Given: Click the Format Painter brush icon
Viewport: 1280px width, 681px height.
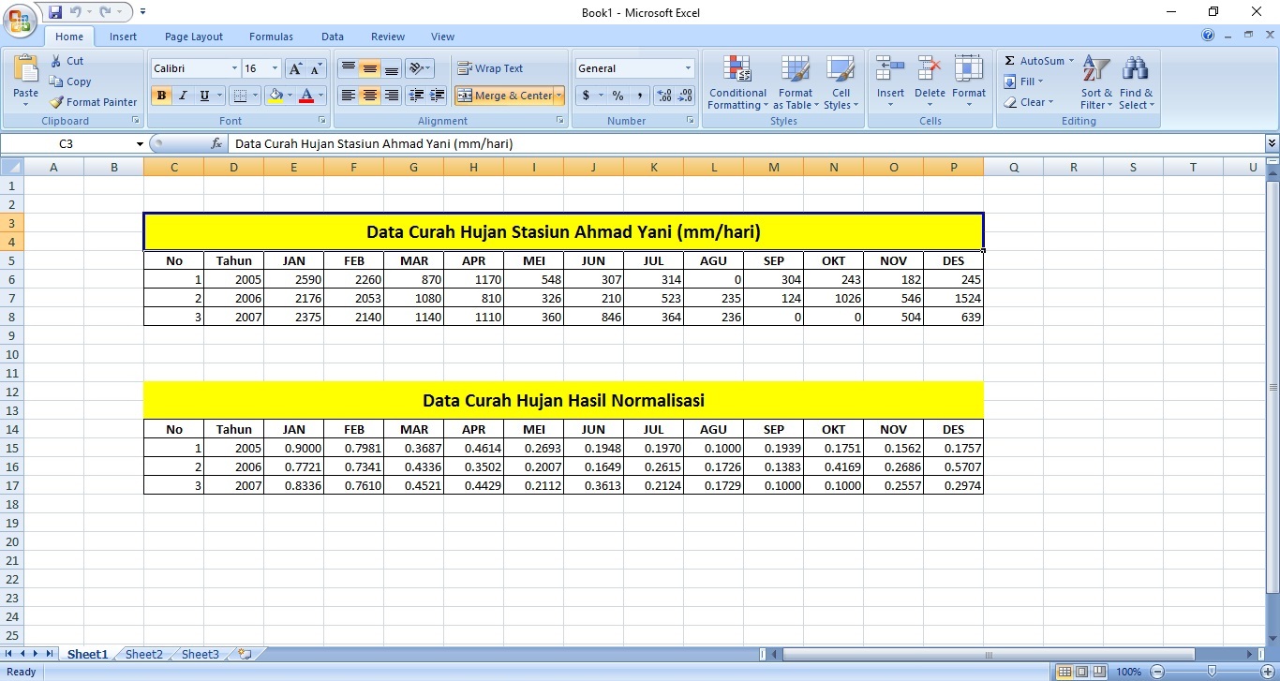Looking at the screenshot, I should click(57, 102).
